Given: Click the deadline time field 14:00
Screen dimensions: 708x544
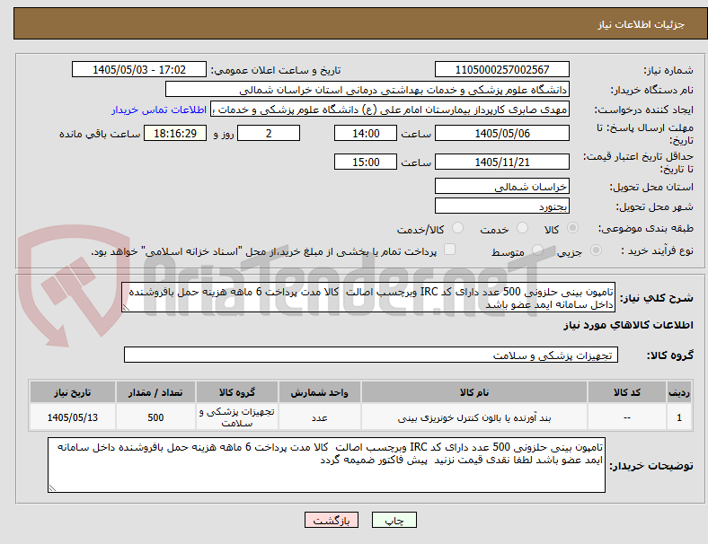Looking at the screenshot, I should (366, 134).
